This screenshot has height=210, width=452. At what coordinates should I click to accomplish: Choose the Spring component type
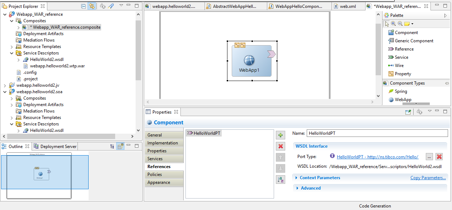[x=401, y=91]
